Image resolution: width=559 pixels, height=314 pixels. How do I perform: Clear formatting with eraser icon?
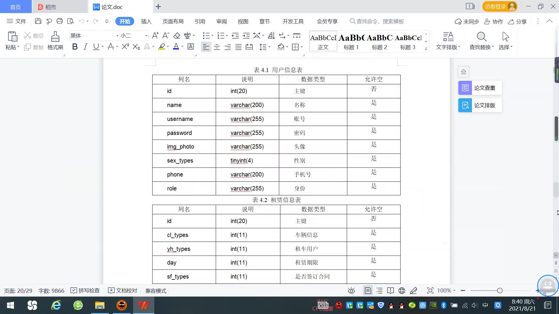point(177,35)
